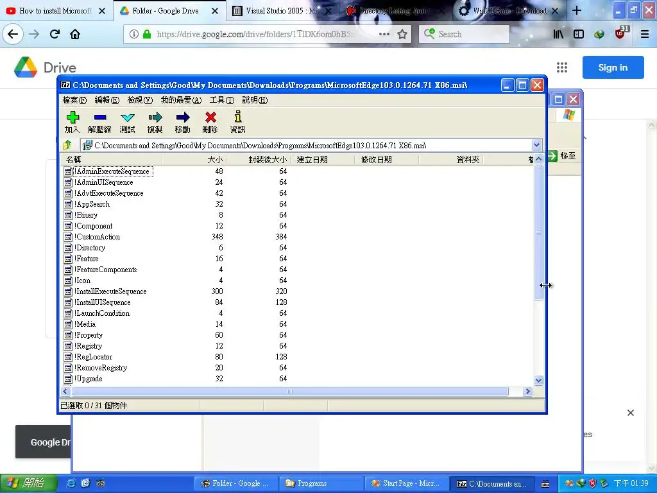Screen dimensions: 657x493
Task: Sort by 修改日期 Modified date column header
Action: point(386,159)
